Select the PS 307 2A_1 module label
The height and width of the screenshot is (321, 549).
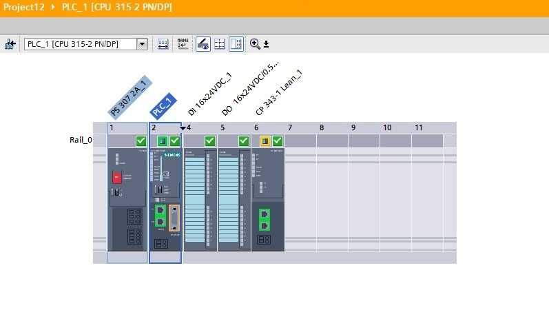130,97
